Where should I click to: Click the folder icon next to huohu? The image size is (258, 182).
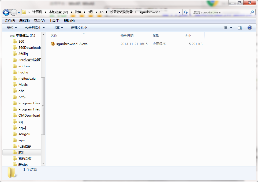point(15,72)
